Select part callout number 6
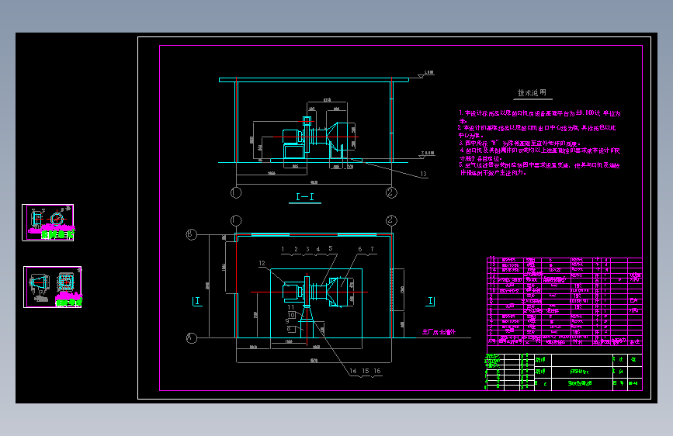 point(359,249)
